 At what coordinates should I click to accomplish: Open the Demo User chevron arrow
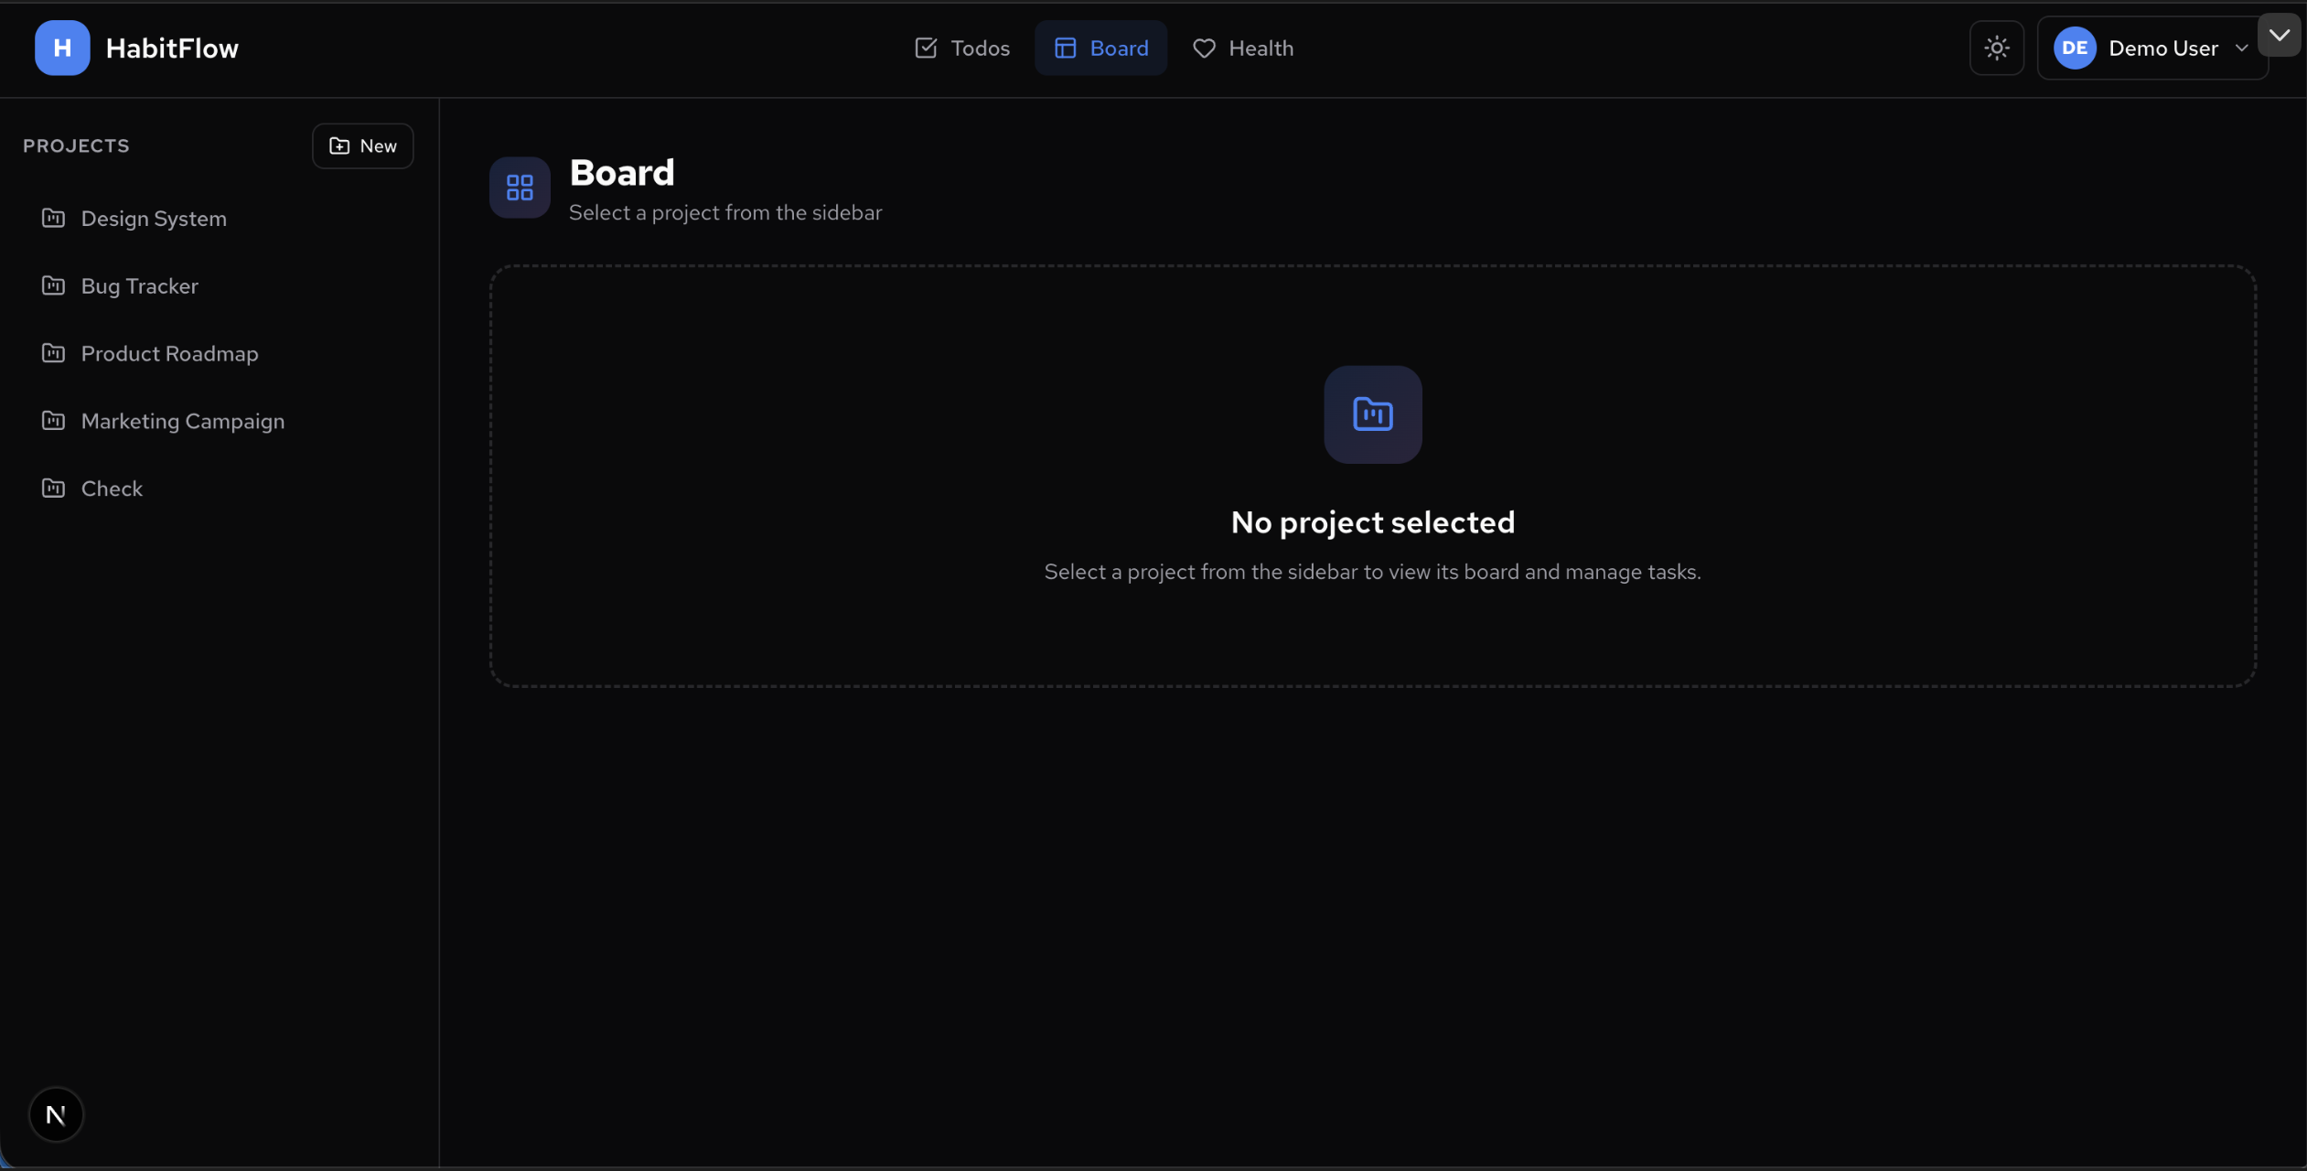(2242, 48)
